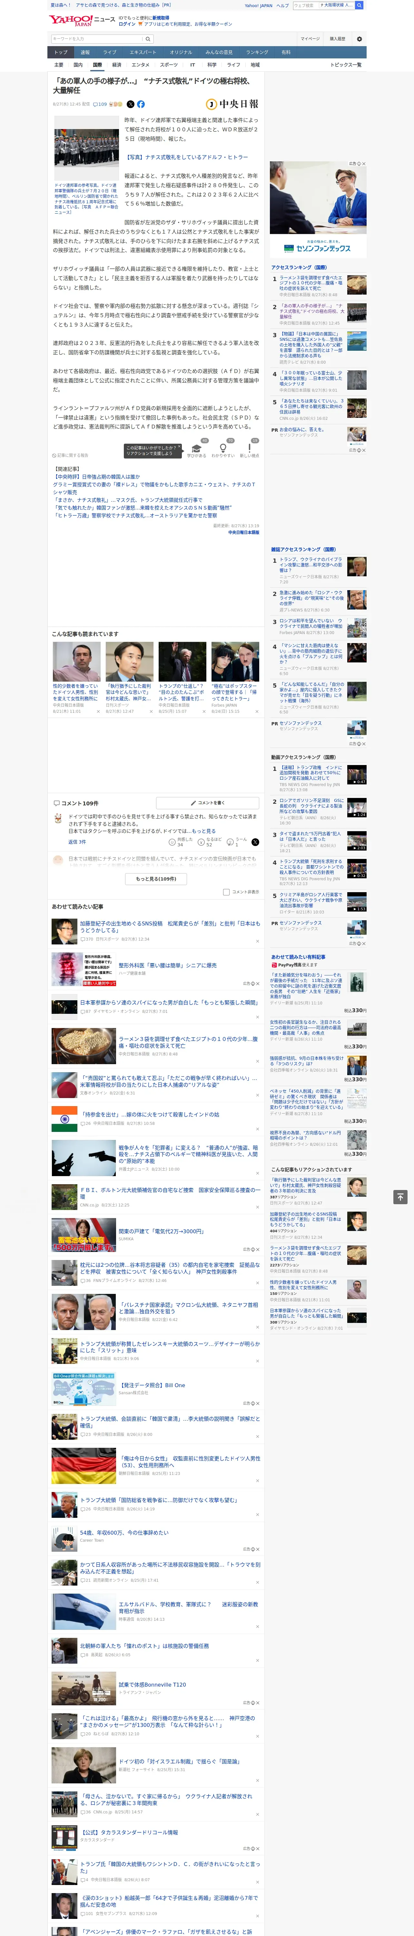
Task: Select the ライブ navigation tab
Action: [110, 53]
